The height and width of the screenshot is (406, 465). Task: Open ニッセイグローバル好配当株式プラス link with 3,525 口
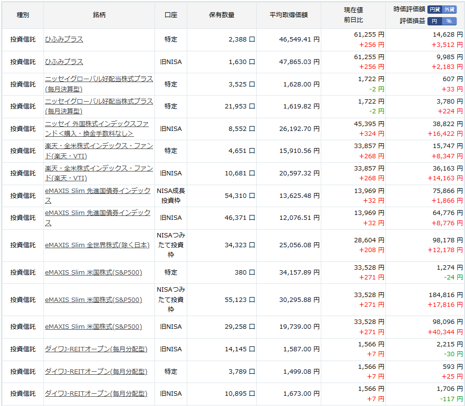coord(99,84)
